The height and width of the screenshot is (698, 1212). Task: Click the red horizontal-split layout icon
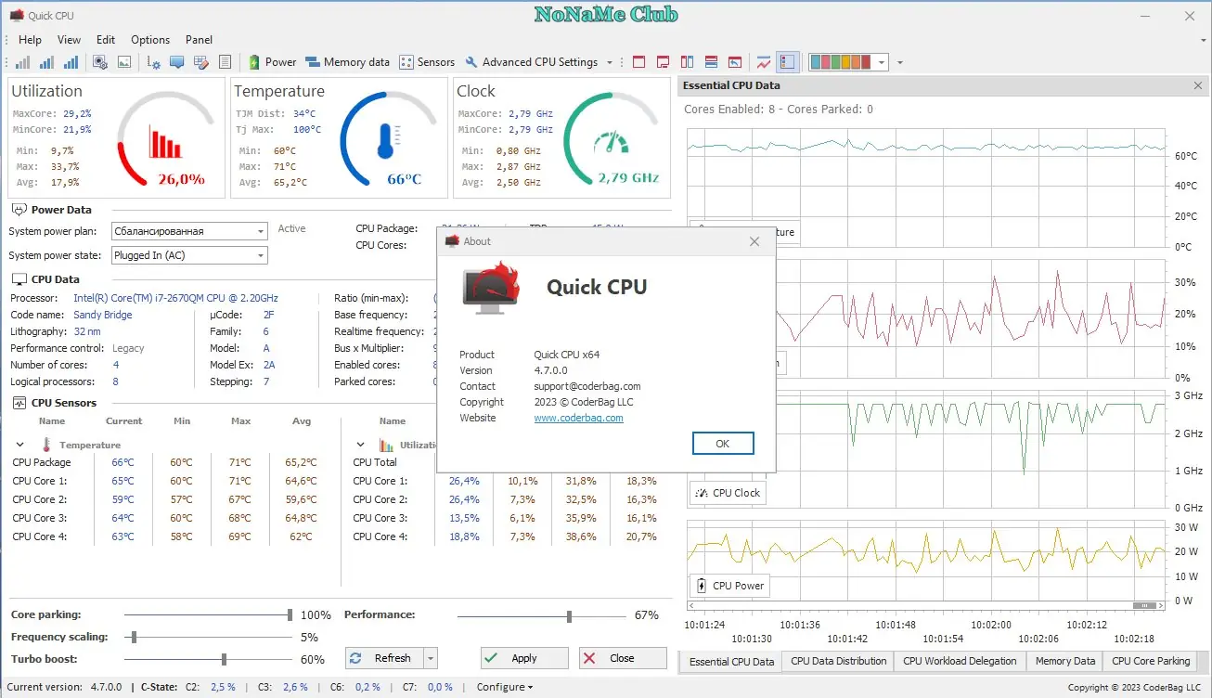pyautogui.click(x=711, y=62)
